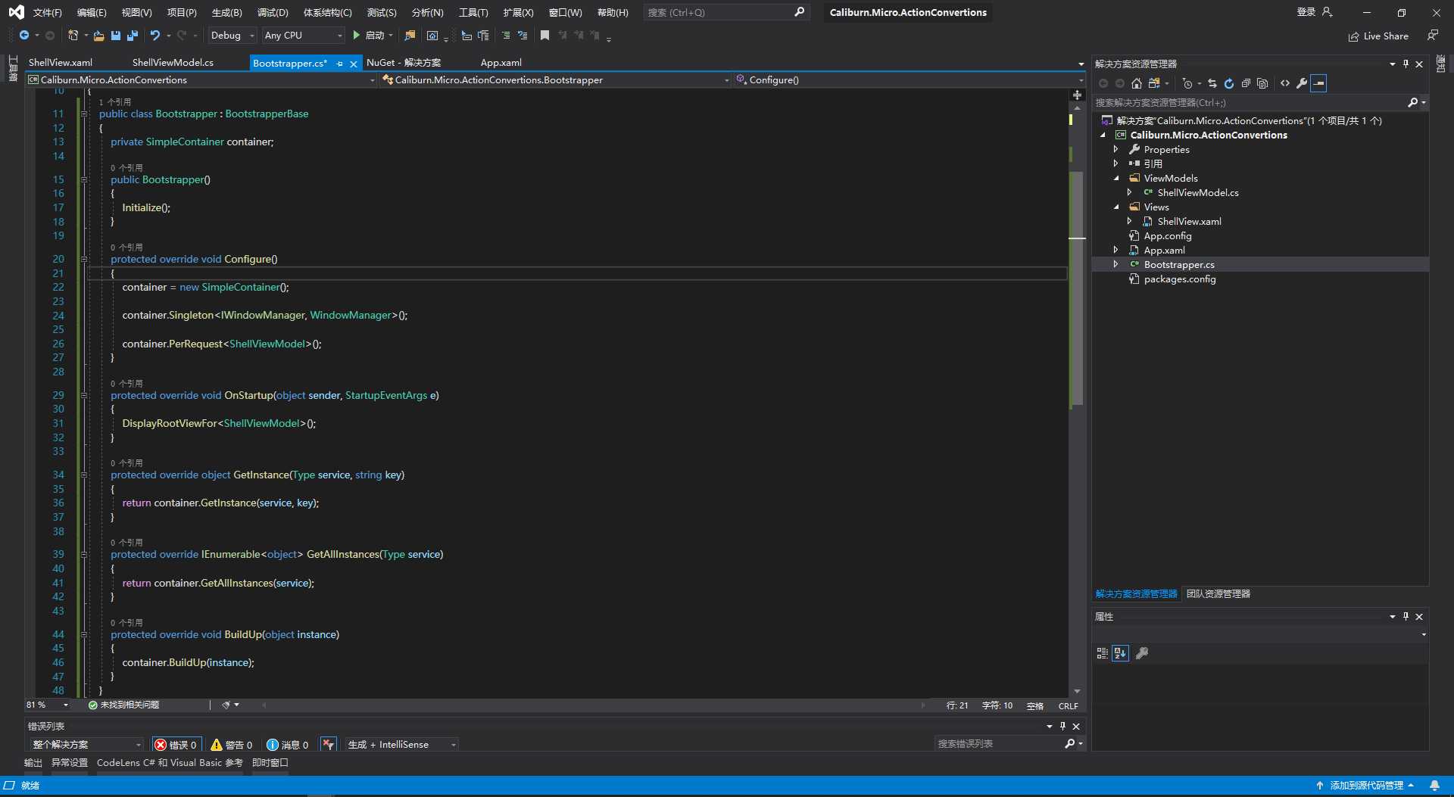This screenshot has height=797, width=1454.
Task: Open the Debug configuration dropdown
Action: pyautogui.click(x=232, y=36)
